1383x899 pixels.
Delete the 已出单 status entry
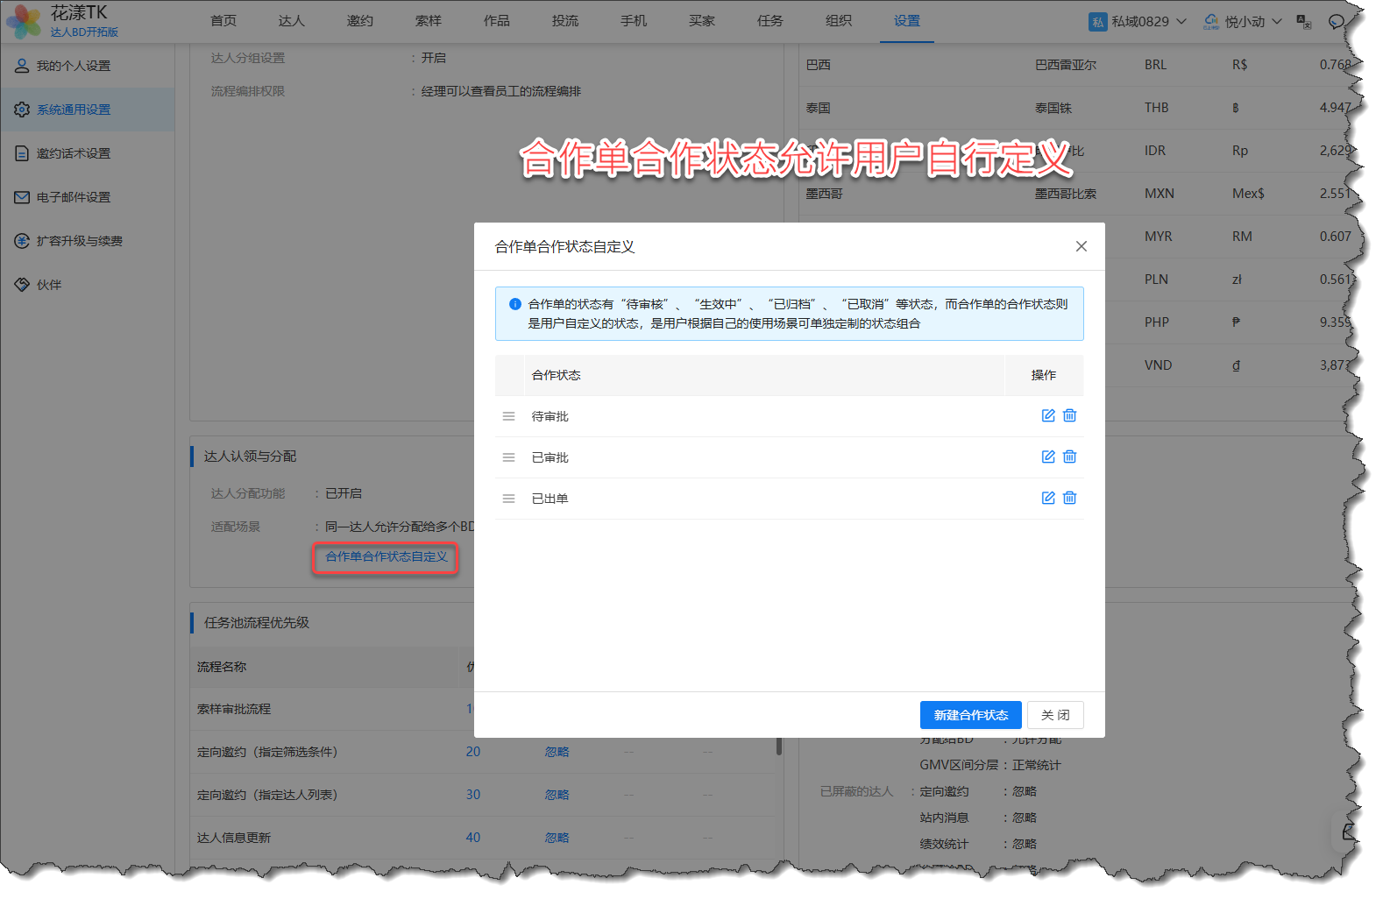click(1069, 498)
